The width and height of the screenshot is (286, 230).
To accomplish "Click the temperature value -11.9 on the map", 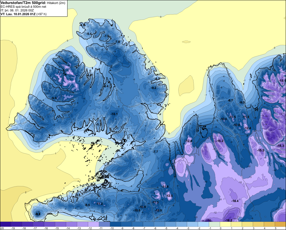I will [246, 117].
